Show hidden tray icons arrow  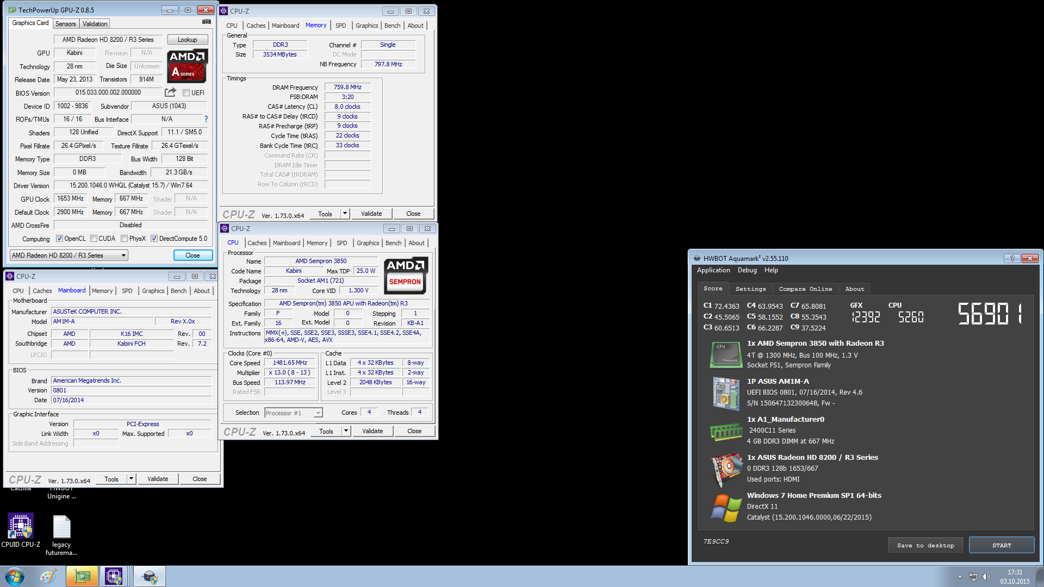coord(960,577)
